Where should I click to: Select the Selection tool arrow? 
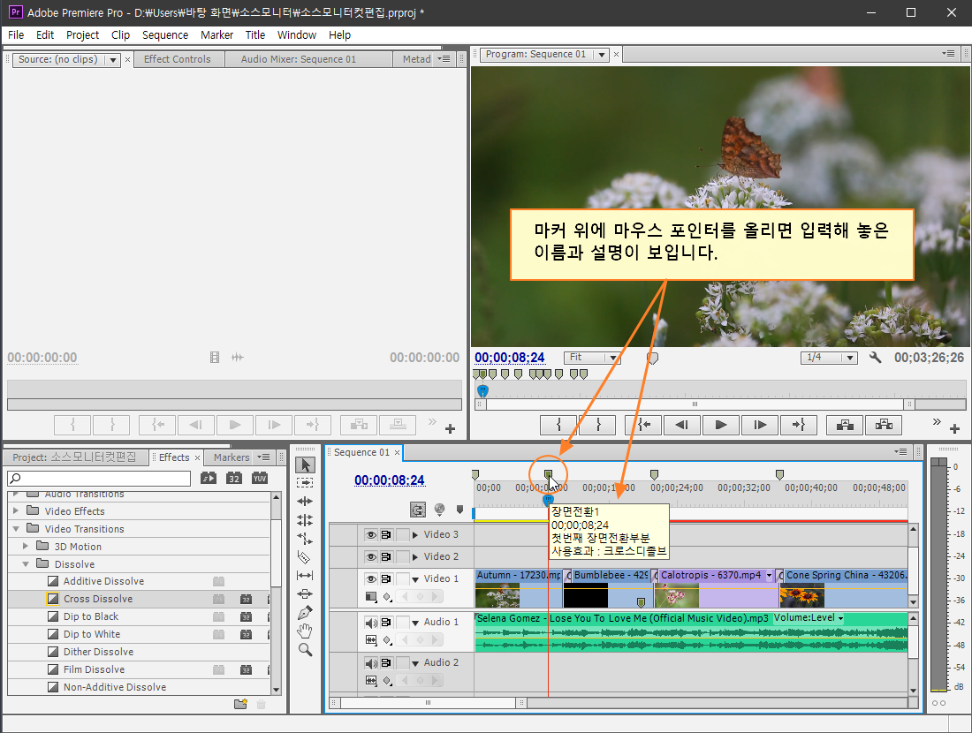click(x=305, y=465)
